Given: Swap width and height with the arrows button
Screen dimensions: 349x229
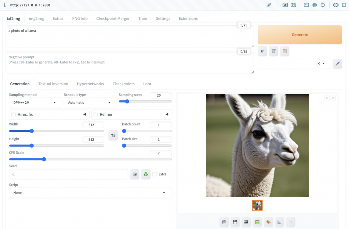Looking at the screenshot, I should 113,135.
